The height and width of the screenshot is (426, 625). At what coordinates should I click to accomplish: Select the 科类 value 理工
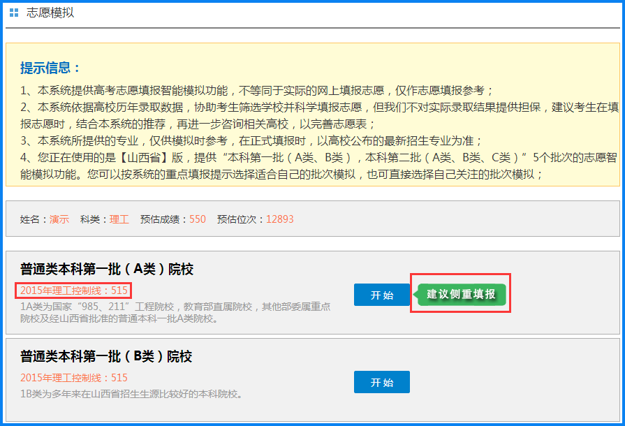click(x=119, y=219)
